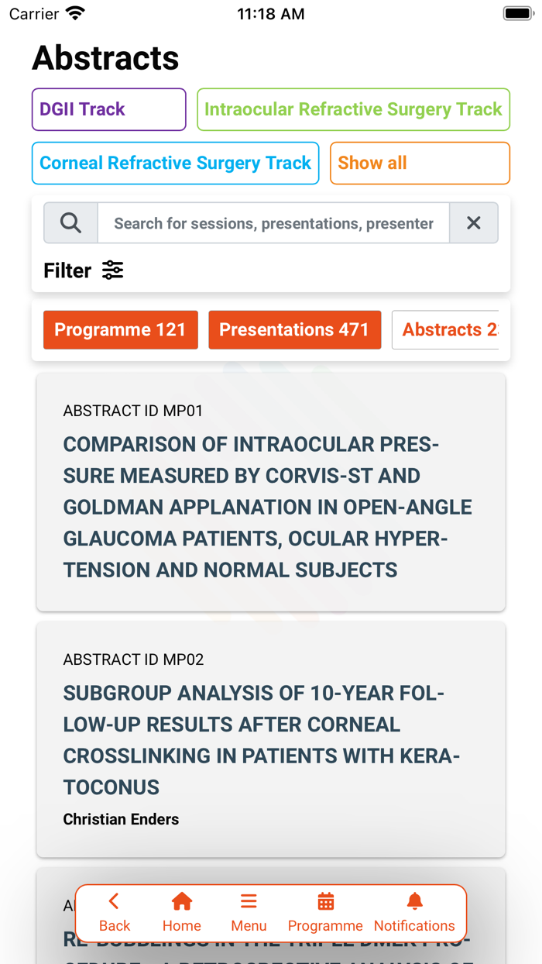
Task: Open Programme via the calendar icon
Action: [325, 901]
